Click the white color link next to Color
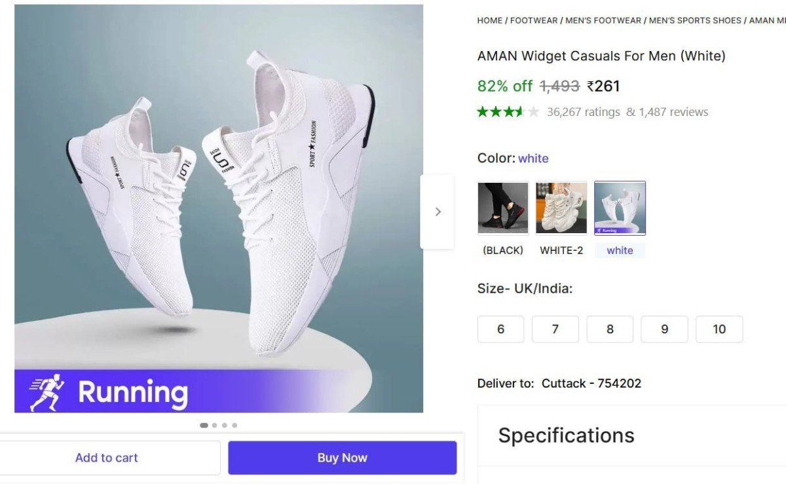The height and width of the screenshot is (484, 786). 534,158
